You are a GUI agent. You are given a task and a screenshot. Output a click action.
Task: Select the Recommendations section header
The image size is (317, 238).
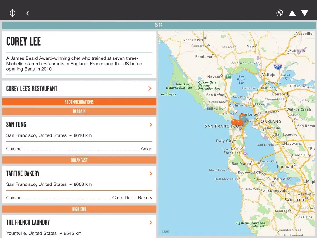pos(79,102)
